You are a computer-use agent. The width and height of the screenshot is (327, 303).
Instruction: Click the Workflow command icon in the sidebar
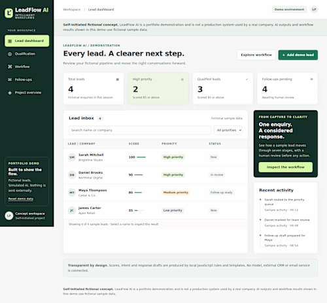(x=10, y=67)
